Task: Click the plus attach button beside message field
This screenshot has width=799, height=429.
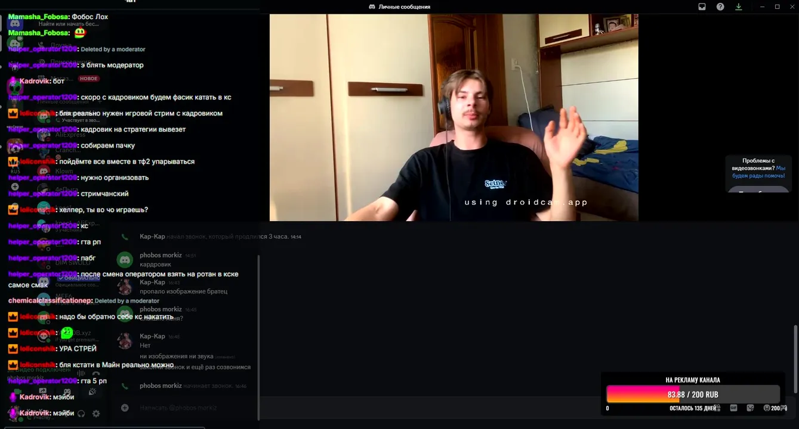Action: tap(125, 408)
